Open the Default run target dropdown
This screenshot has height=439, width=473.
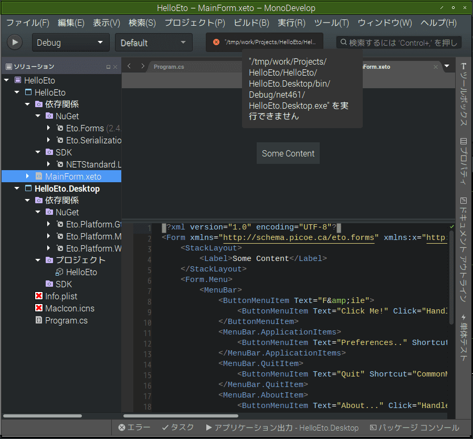[153, 43]
